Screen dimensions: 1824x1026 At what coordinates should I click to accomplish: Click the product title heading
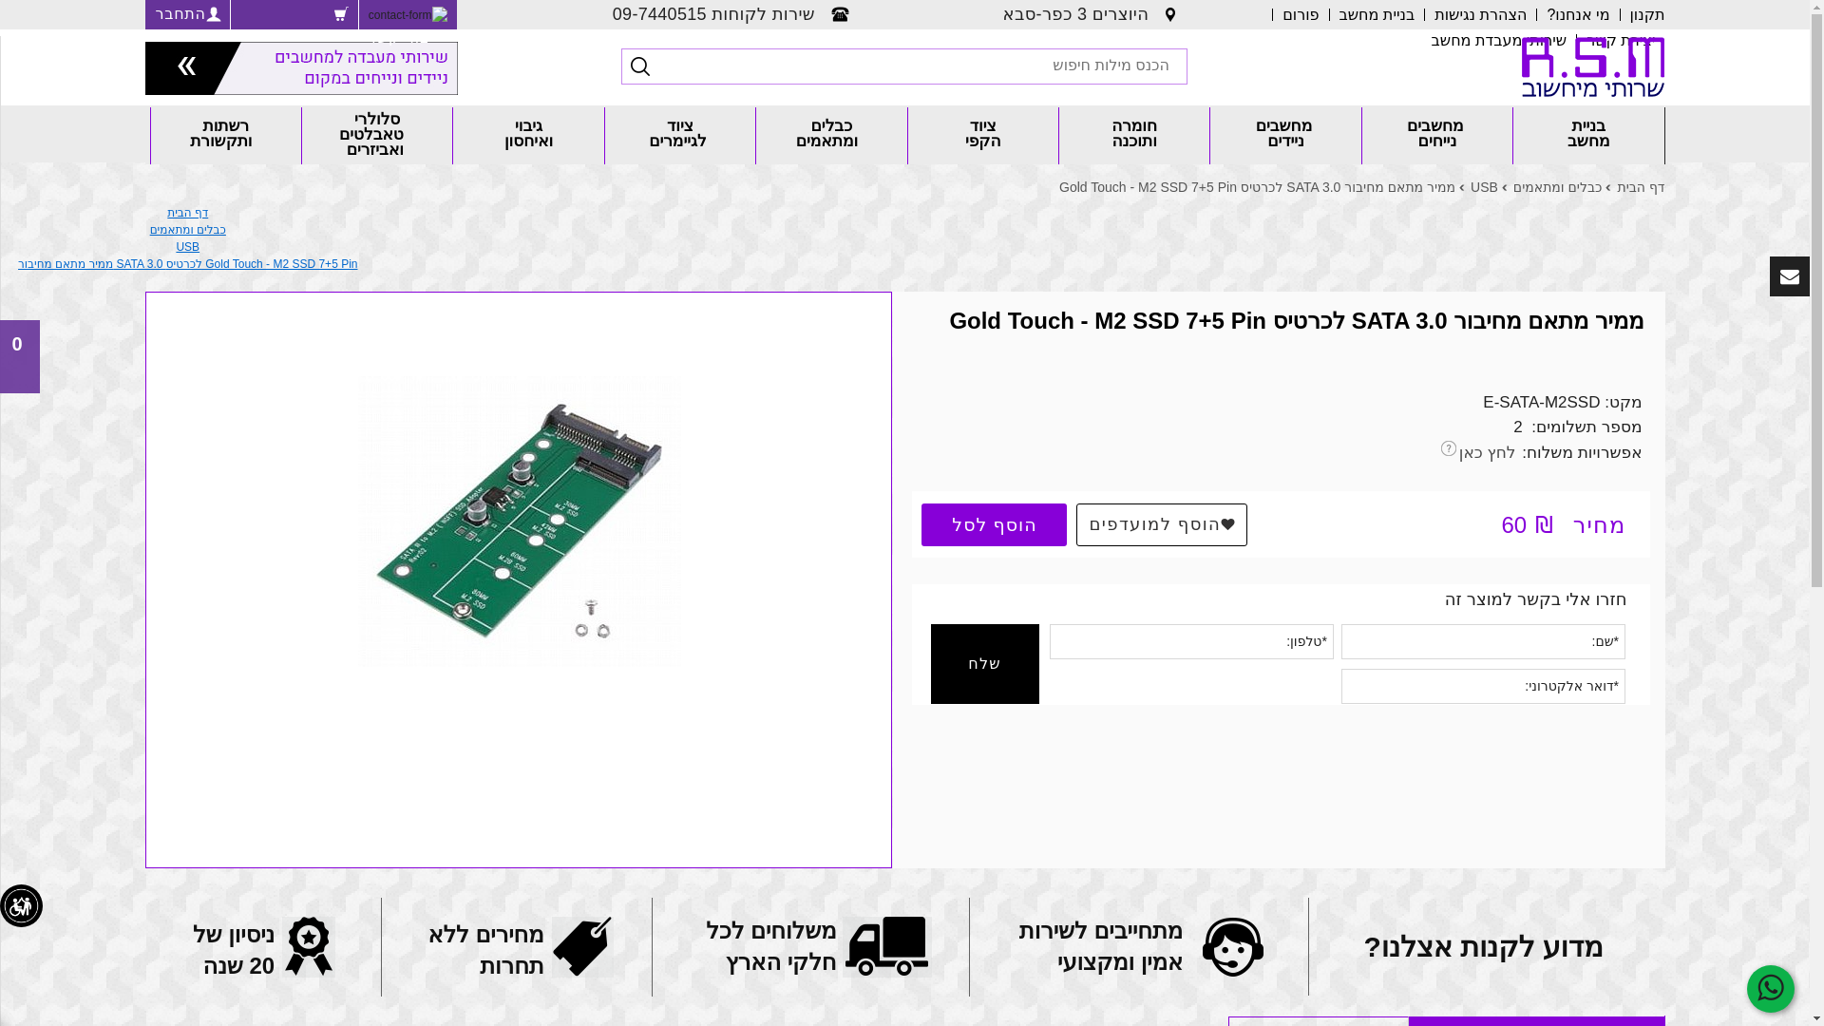[1296, 321]
